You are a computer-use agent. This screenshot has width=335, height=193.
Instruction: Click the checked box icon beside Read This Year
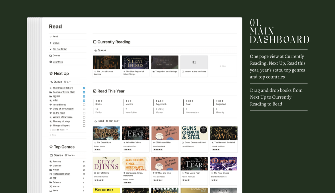coord(95,91)
